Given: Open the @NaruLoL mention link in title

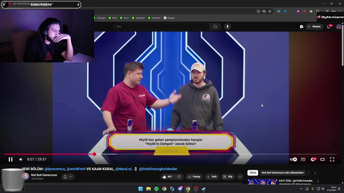Looking at the screenshot, I should coord(124,169).
